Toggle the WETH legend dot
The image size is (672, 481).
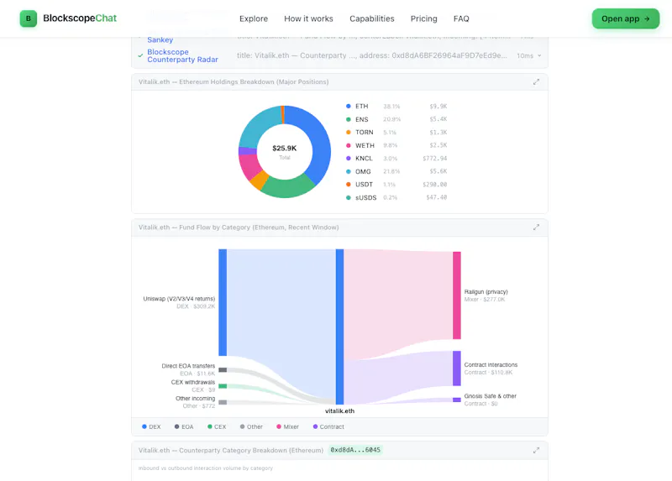349,145
